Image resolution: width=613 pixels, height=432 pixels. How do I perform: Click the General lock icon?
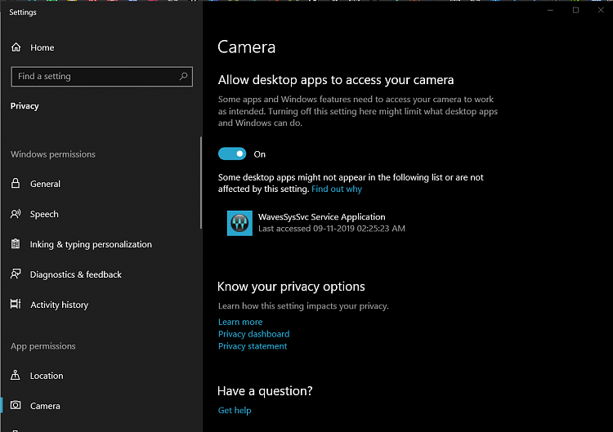(x=16, y=184)
